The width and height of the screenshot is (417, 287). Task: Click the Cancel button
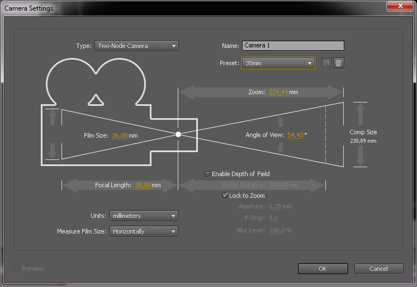point(378,269)
